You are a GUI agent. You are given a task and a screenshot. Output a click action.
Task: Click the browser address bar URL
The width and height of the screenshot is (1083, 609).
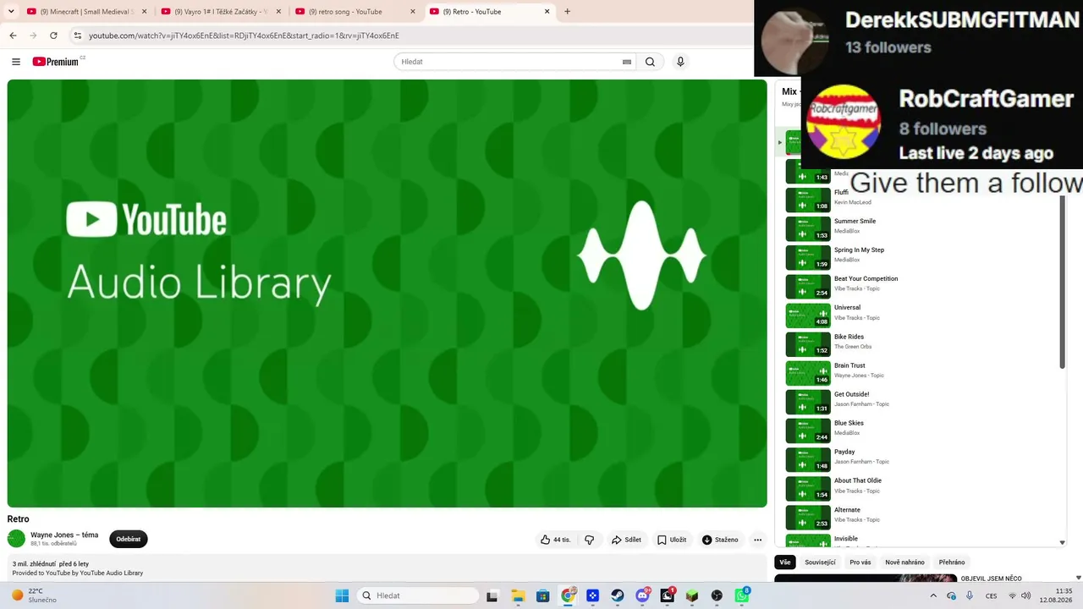tap(244, 36)
